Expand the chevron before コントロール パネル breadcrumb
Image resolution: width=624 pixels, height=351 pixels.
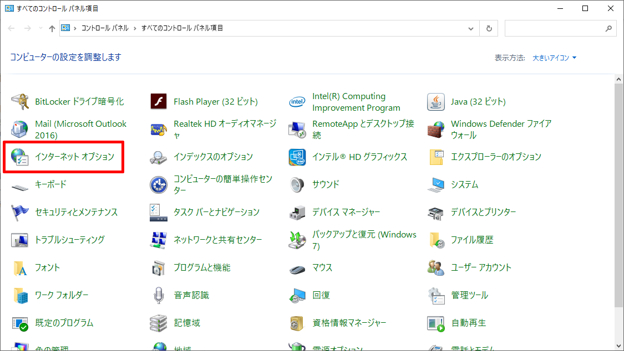tap(75, 28)
